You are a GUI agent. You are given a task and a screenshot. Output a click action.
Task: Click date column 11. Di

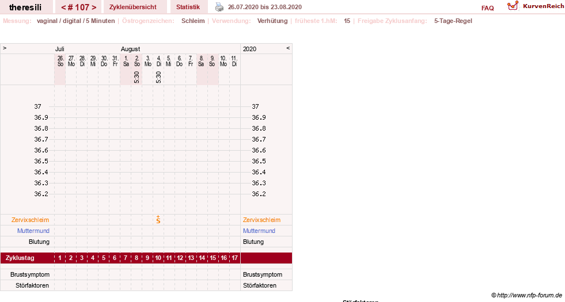234,61
